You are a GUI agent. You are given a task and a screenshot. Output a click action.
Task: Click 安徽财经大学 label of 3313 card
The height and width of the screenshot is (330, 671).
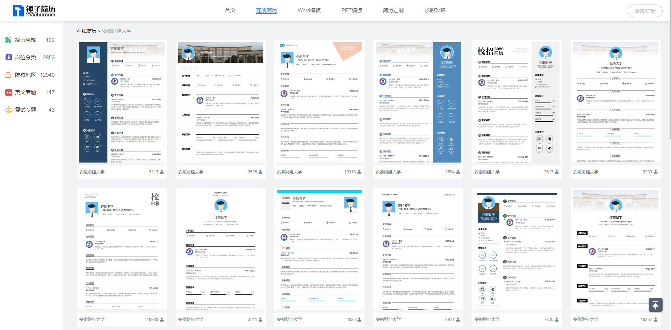92,172
